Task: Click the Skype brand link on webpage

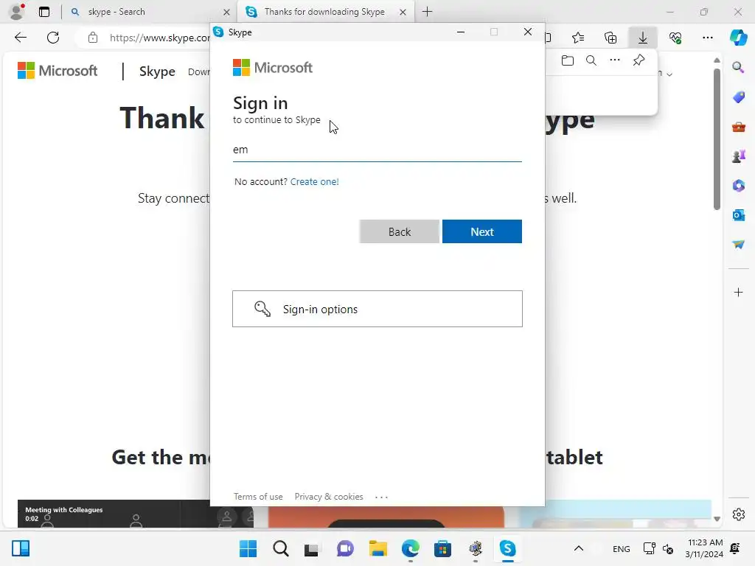Action: tap(157, 71)
